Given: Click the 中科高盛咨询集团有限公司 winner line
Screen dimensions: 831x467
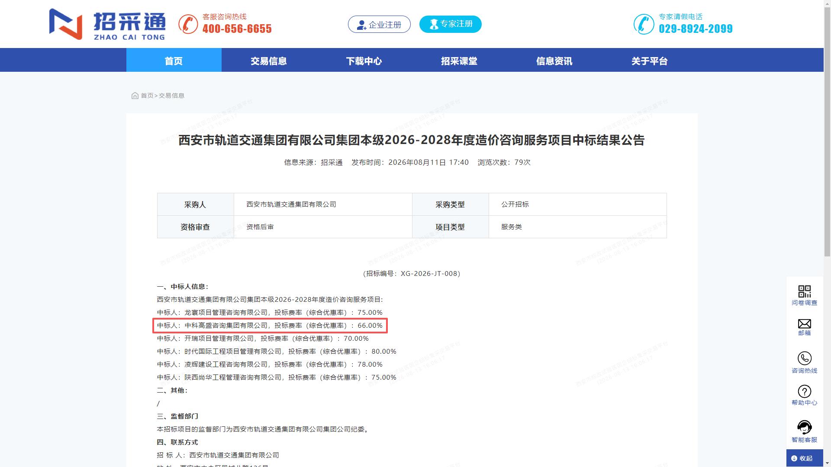Looking at the screenshot, I should coord(270,326).
